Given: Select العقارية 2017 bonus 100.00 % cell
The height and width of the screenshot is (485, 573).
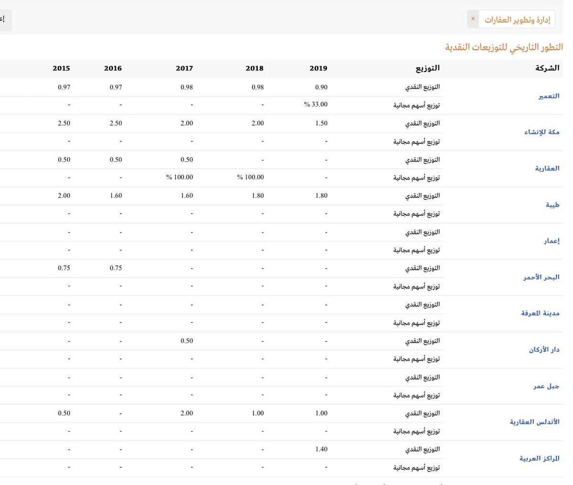Looking at the screenshot, I should [180, 177].
